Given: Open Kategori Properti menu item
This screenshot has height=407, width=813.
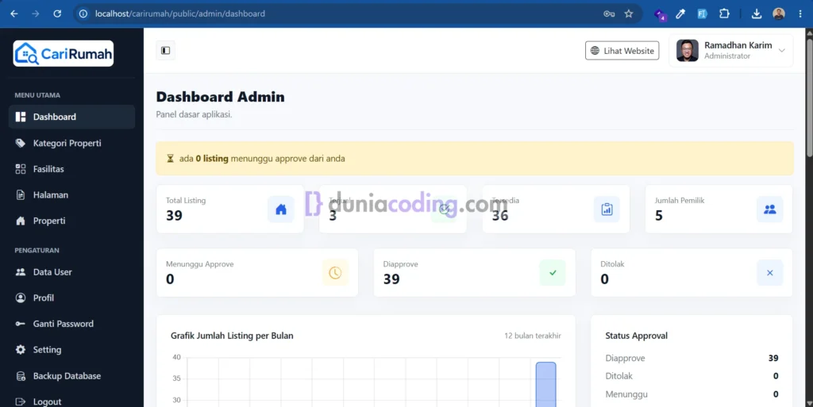Looking at the screenshot, I should click(x=71, y=143).
